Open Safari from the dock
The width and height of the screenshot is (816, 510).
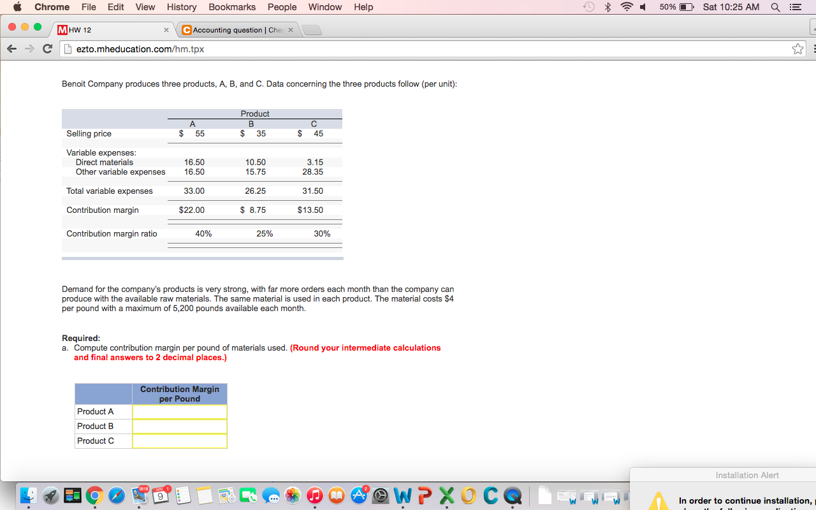[116, 496]
